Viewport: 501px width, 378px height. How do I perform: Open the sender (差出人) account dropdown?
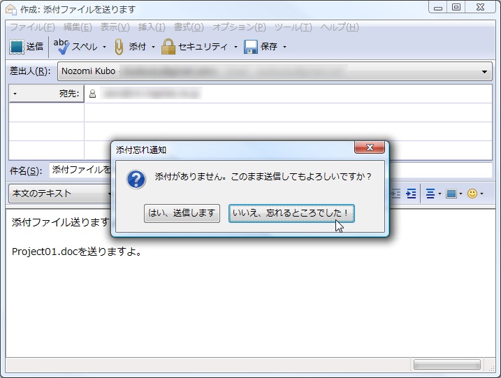pos(484,71)
